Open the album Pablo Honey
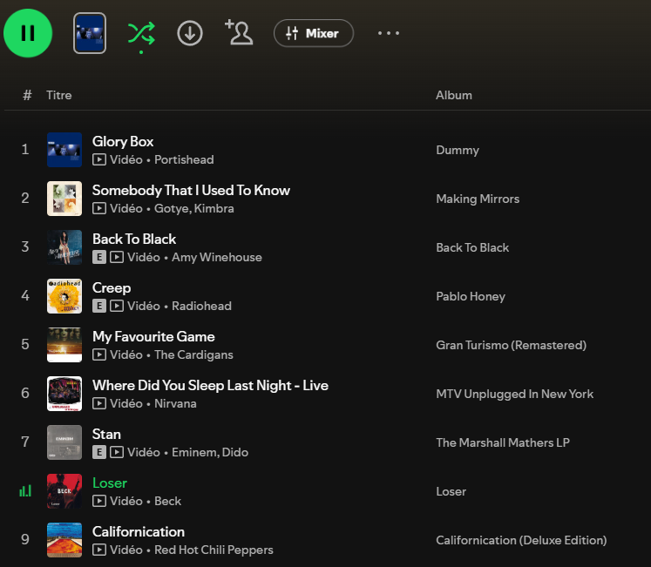 471,296
